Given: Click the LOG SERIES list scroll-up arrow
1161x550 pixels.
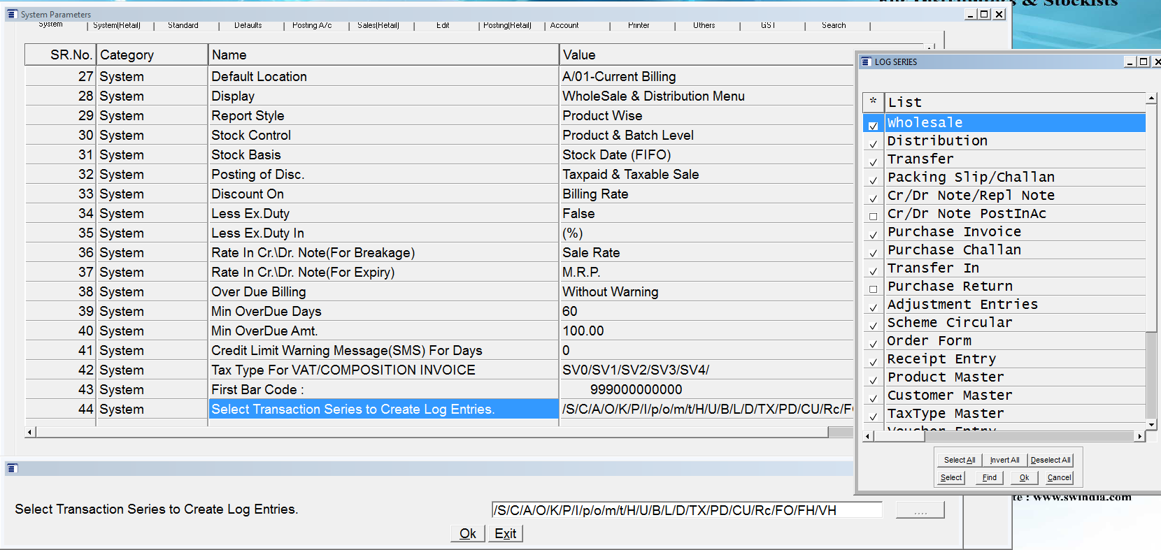Looking at the screenshot, I should pos(1151,98).
